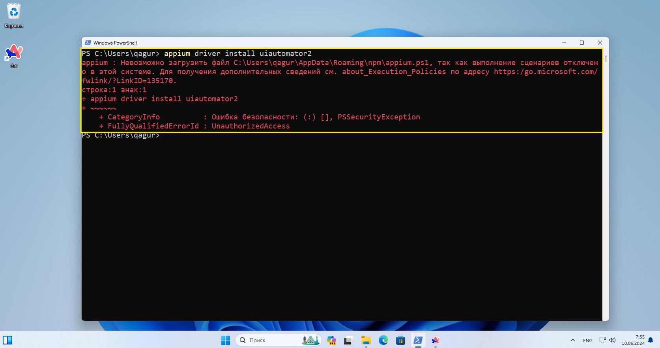The width and height of the screenshot is (660, 348).
Task: Click the 'Windows PowerShell' title text
Action: (x=115, y=43)
